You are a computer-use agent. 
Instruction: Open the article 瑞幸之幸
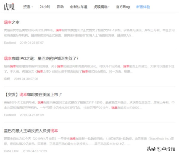pos(12,22)
